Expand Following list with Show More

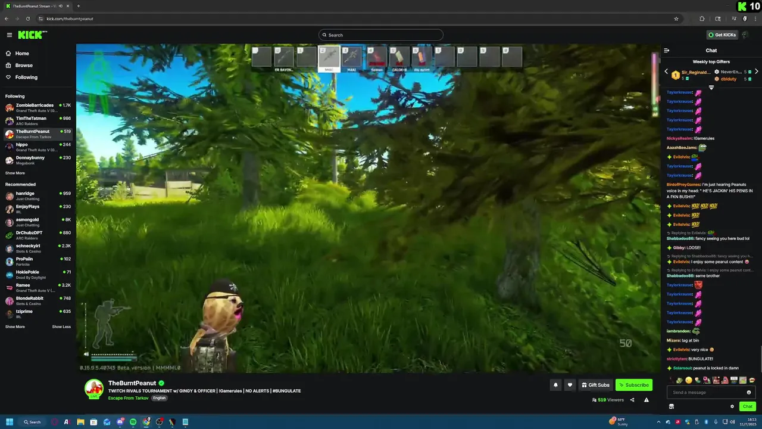15,173
